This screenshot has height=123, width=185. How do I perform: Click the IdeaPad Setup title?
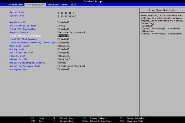tap(92, 2)
